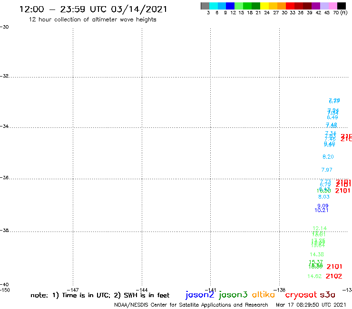Click the 's3a' satellite label
This screenshot has width=352, height=309.
[328, 295]
